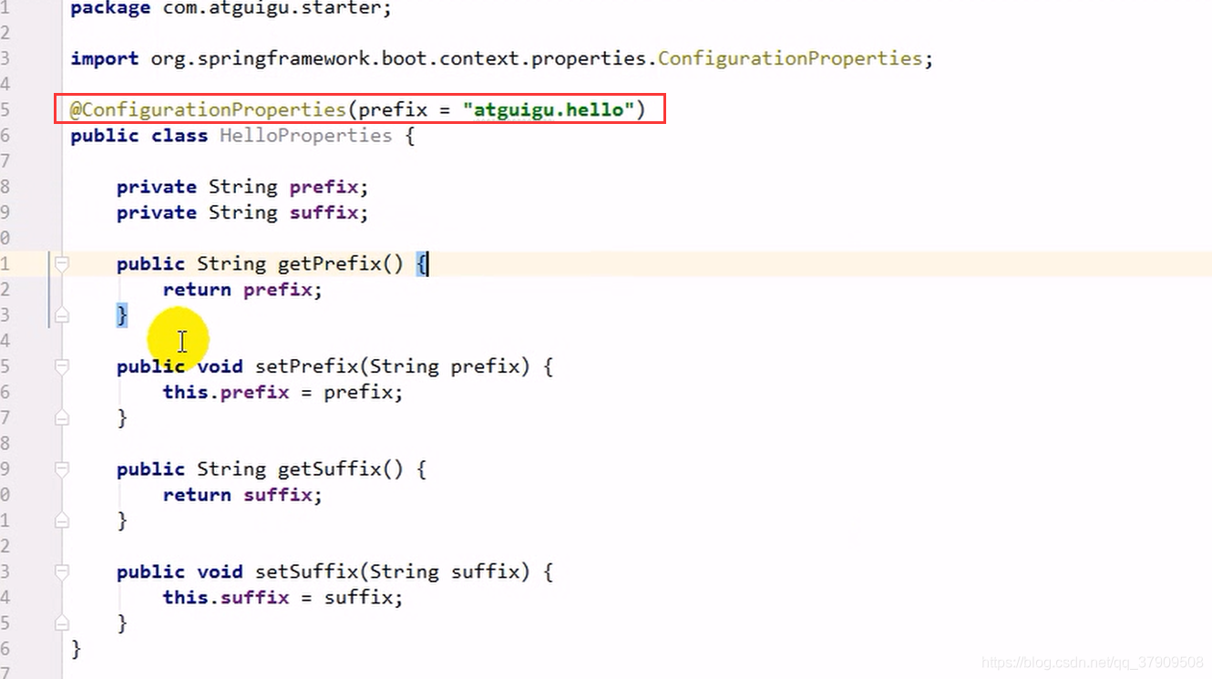Click the final closing brace of the class
The image size is (1212, 679).
76,649
